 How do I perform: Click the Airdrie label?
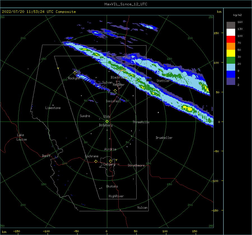110,149
